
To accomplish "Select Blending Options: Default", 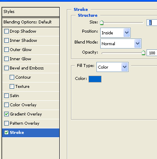I will coord(31,22).
